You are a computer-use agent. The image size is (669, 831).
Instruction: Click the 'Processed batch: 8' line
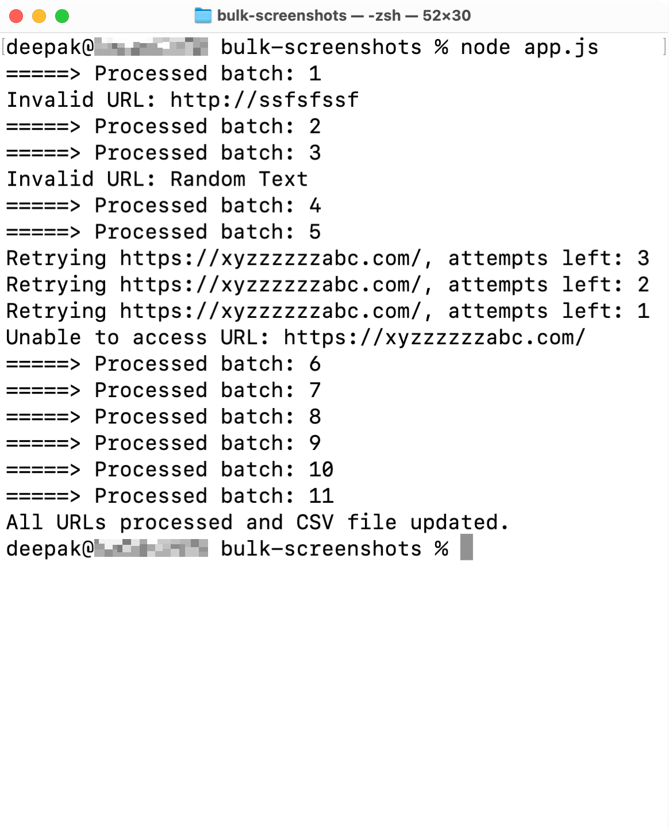[x=163, y=417]
